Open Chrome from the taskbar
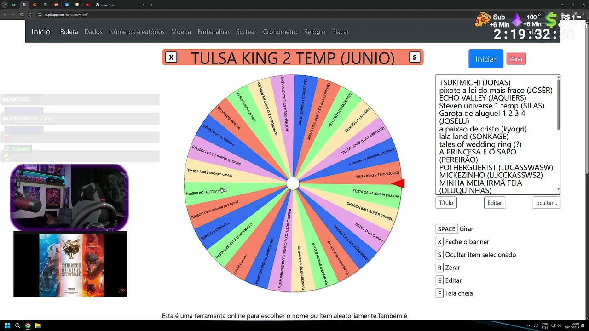The height and width of the screenshot is (331, 589). pyautogui.click(x=28, y=325)
